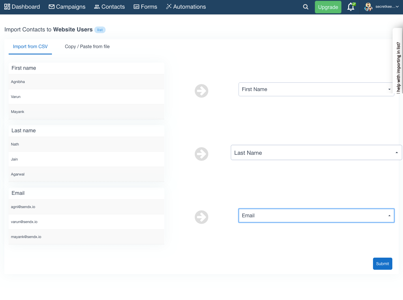The image size is (403, 300).
Task: Click the user profile avatar
Action: click(368, 7)
